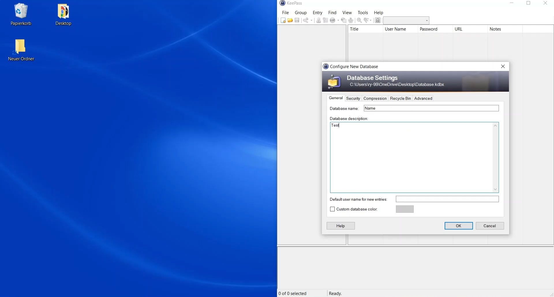The image size is (554, 297).
Task: Expand the quick search combo box
Action: coord(426,20)
